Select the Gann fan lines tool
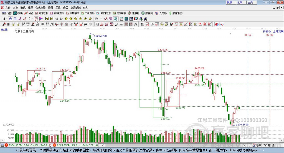The image size is (284, 153). pos(102,24)
